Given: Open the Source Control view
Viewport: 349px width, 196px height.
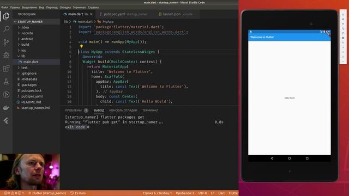Looking at the screenshot, I should [x=6, y=42].
